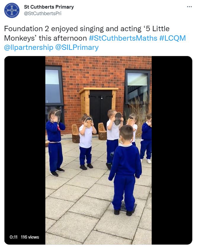
Task: Click the right black letterbox bar of video
Action: (172, 150)
